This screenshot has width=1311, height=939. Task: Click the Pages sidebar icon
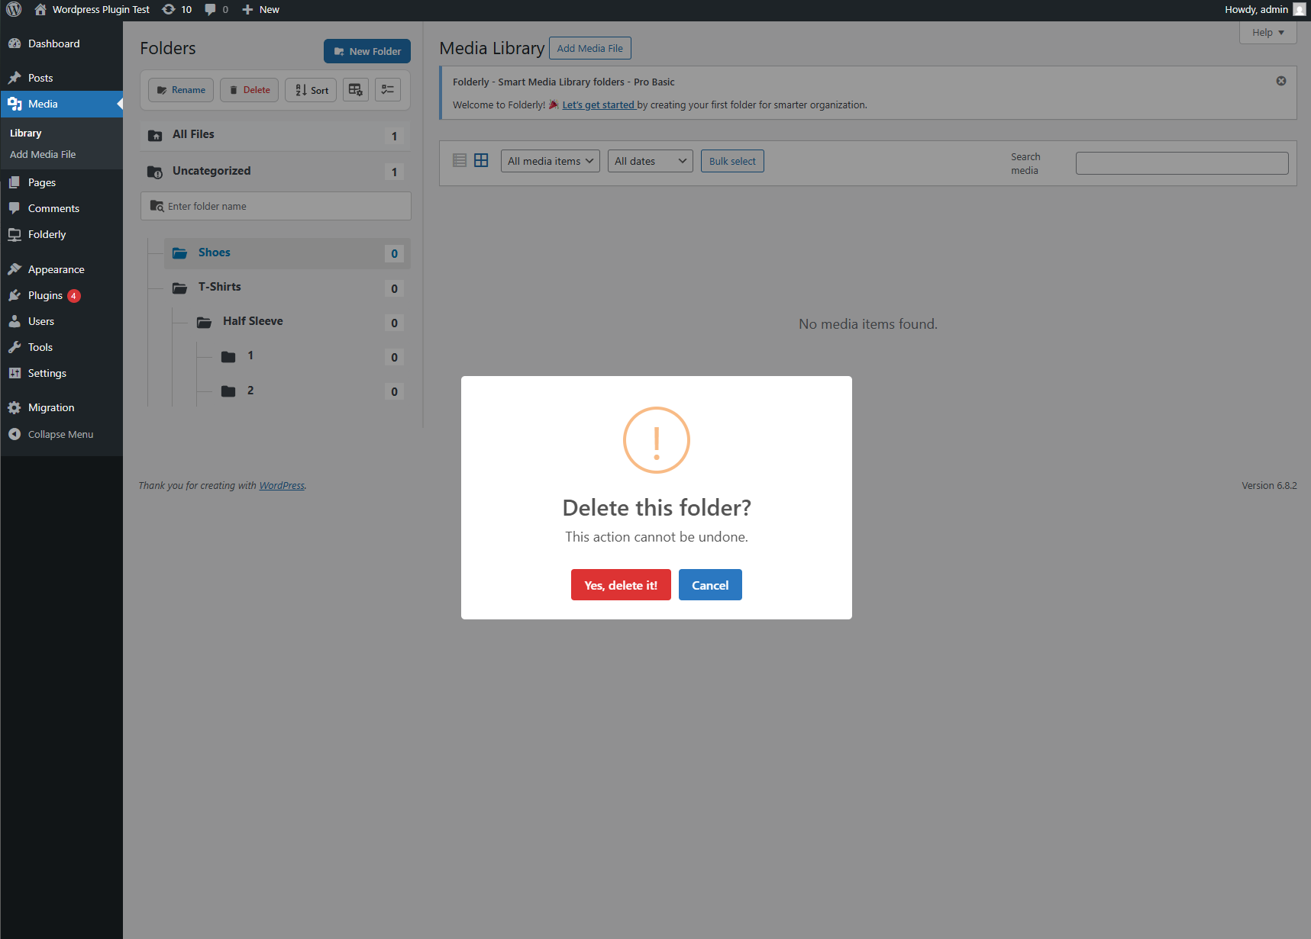coord(15,182)
